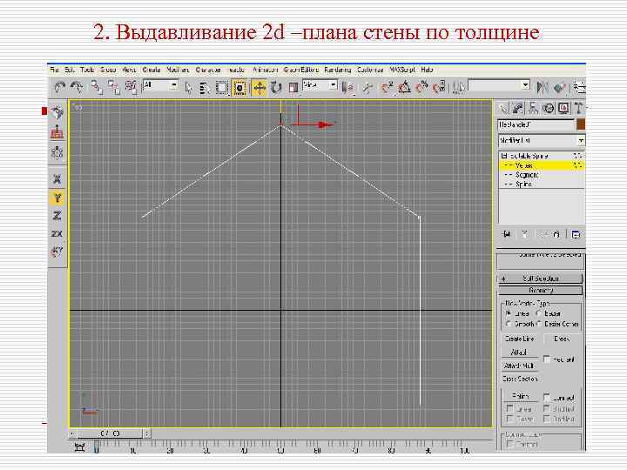Open the Rendering menu
Image resolution: width=627 pixels, height=470 pixels.
point(338,70)
